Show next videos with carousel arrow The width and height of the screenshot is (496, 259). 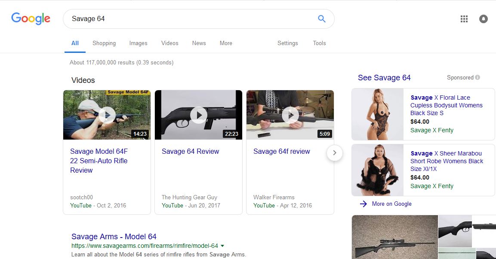click(x=334, y=153)
